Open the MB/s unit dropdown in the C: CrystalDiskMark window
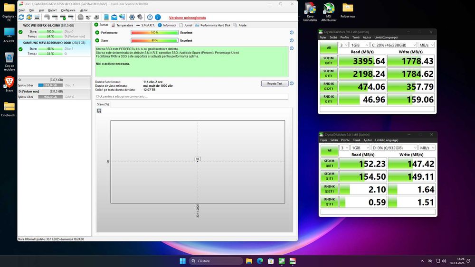Image resolution: width=475 pixels, height=267 pixels. (427, 45)
